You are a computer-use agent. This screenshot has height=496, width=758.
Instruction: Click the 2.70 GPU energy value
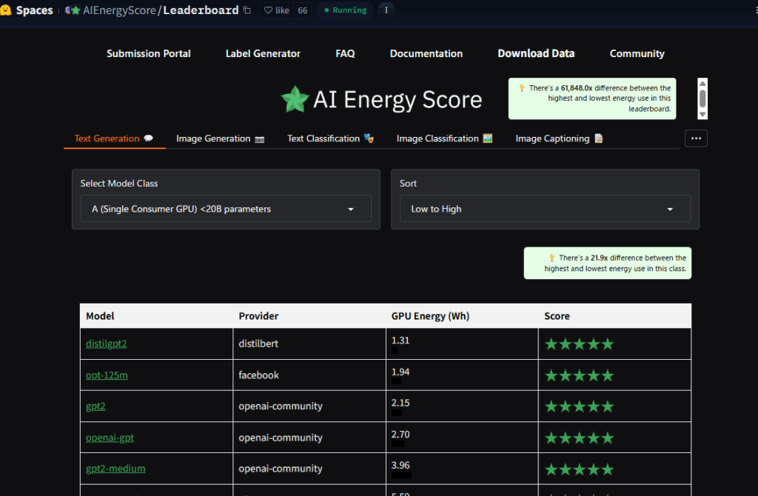coord(400,434)
